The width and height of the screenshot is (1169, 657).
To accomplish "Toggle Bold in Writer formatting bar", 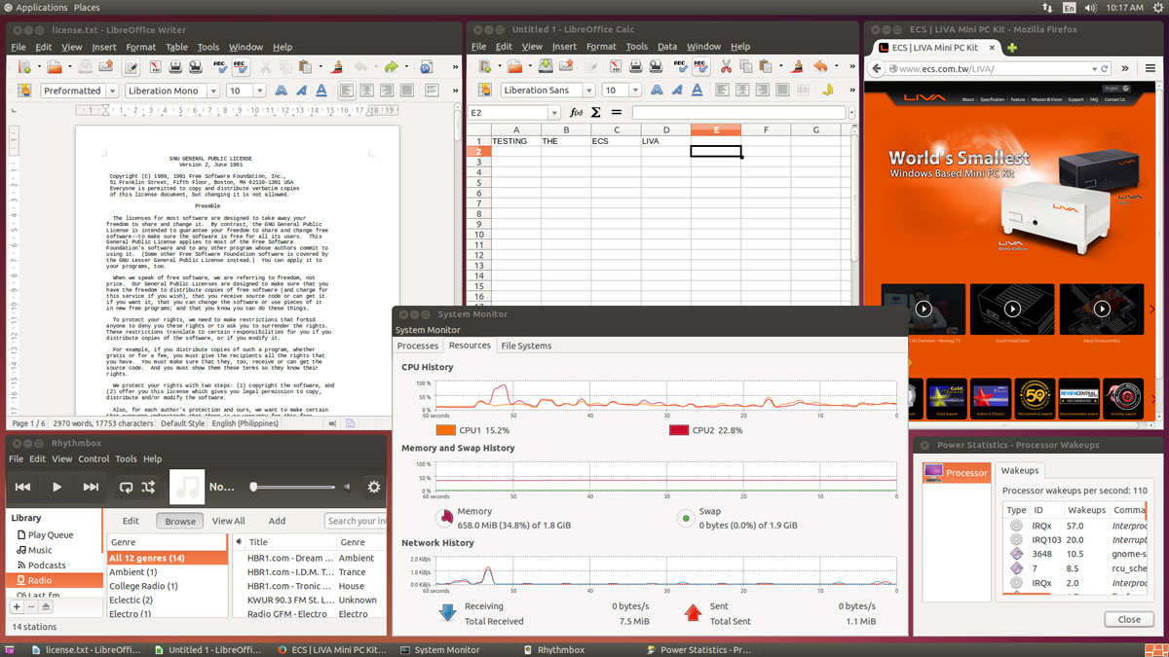I will pyautogui.click(x=282, y=91).
